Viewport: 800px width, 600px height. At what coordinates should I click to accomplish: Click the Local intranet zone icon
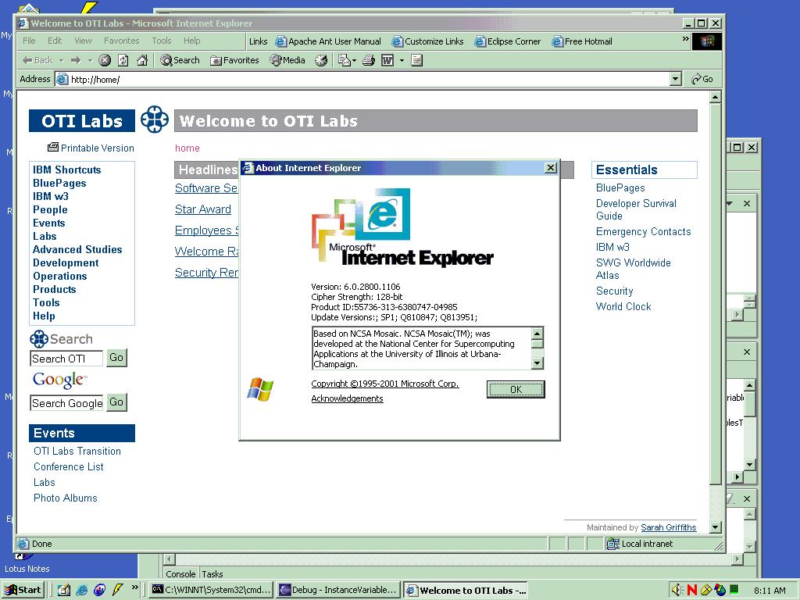tap(612, 544)
